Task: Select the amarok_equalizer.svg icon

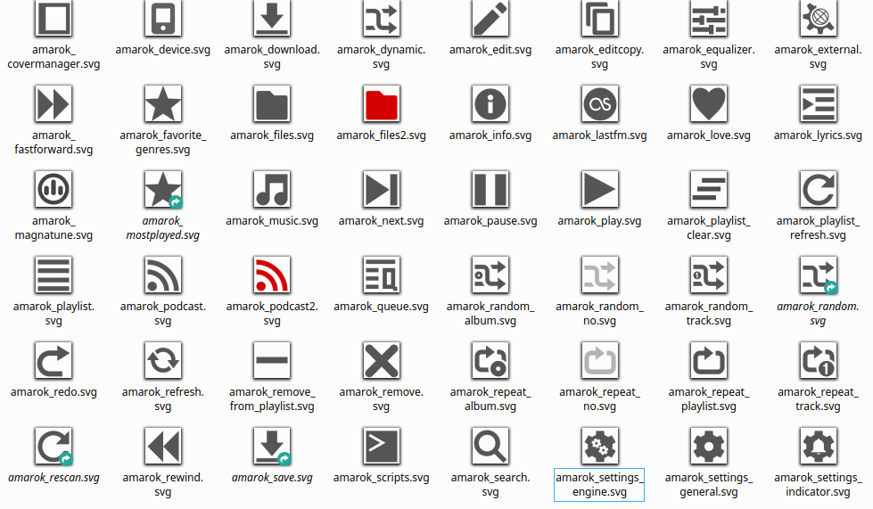Action: (x=708, y=19)
